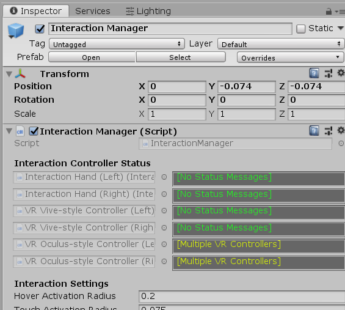Click the prefab Select button
The image size is (345, 310).
180,57
